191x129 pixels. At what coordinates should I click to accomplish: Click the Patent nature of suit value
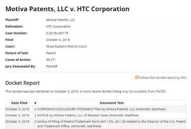tap(51, 53)
